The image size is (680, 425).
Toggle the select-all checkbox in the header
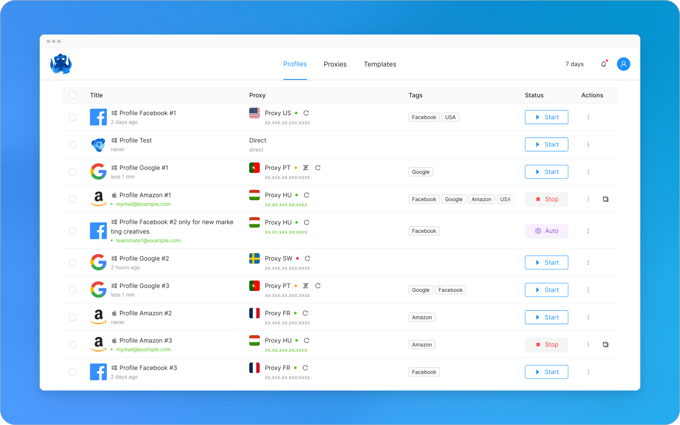[x=73, y=95]
